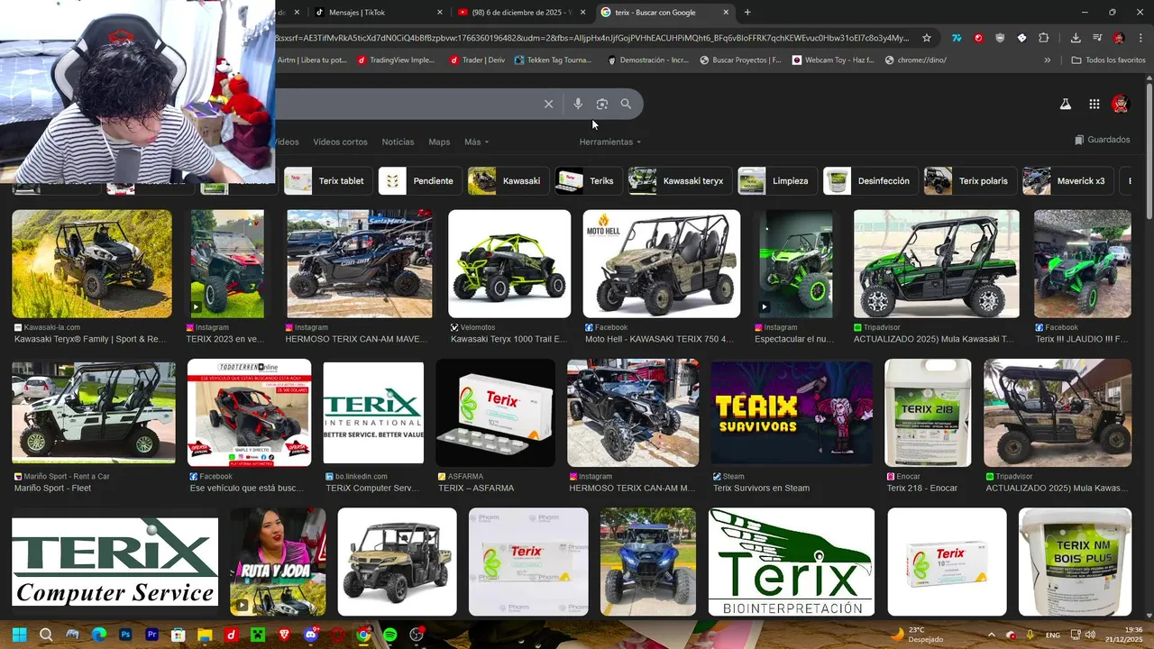Filter images by Terix polaris chip
This screenshot has height=649, width=1154.
click(969, 181)
